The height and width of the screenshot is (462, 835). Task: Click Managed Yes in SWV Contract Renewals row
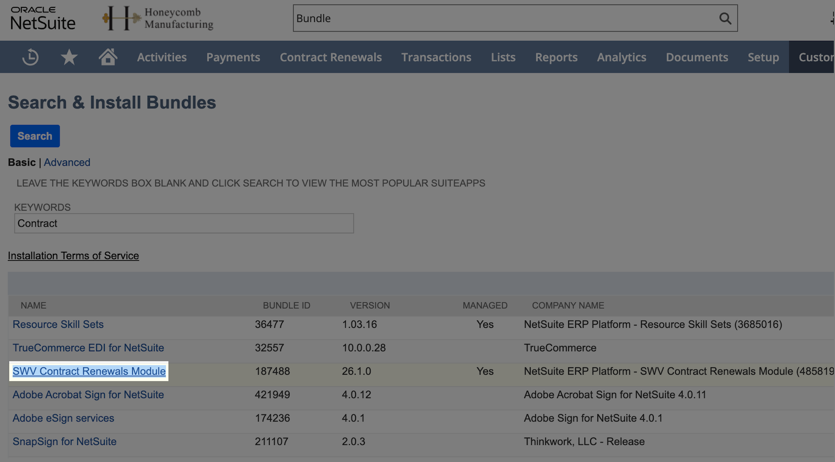click(485, 371)
